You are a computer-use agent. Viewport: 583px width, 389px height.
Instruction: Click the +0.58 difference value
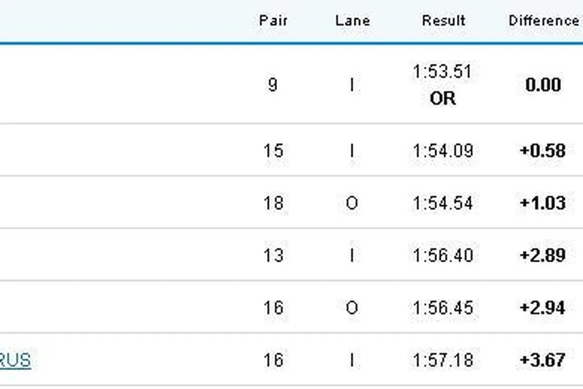(x=542, y=151)
